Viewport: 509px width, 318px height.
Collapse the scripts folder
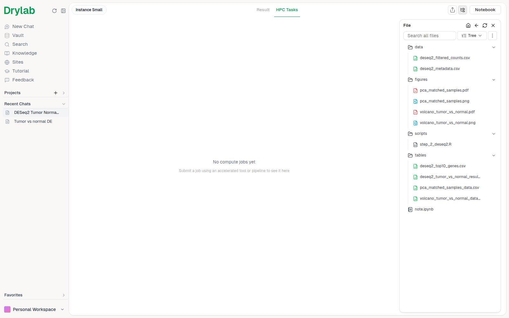click(x=494, y=134)
